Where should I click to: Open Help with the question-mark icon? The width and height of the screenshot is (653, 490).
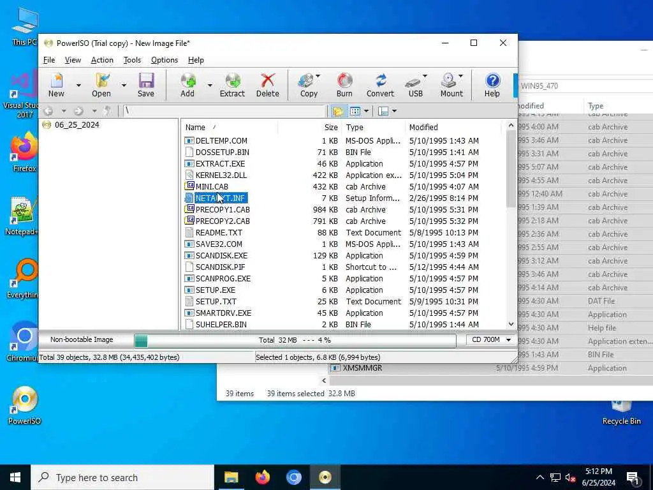tap(492, 85)
